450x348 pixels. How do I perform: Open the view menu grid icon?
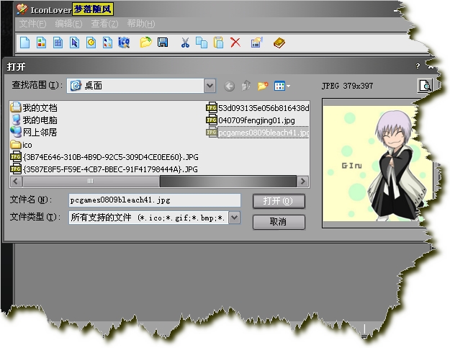(282, 86)
